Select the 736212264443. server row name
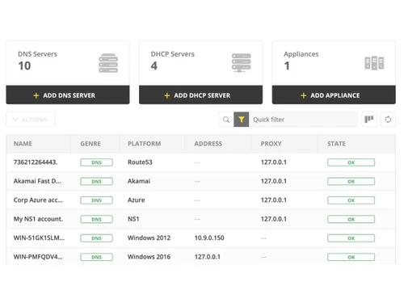Image resolution: width=404 pixels, height=303 pixels. (36, 162)
